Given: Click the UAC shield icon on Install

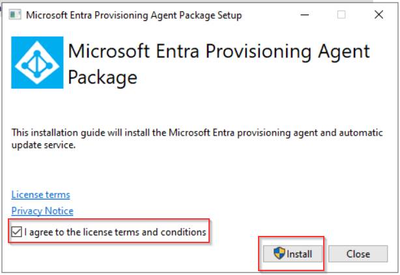Looking at the screenshot, I should (279, 253).
